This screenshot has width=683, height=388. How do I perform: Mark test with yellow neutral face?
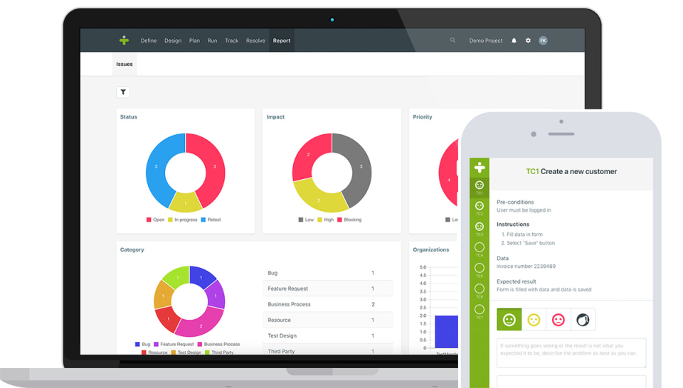pos(534,320)
